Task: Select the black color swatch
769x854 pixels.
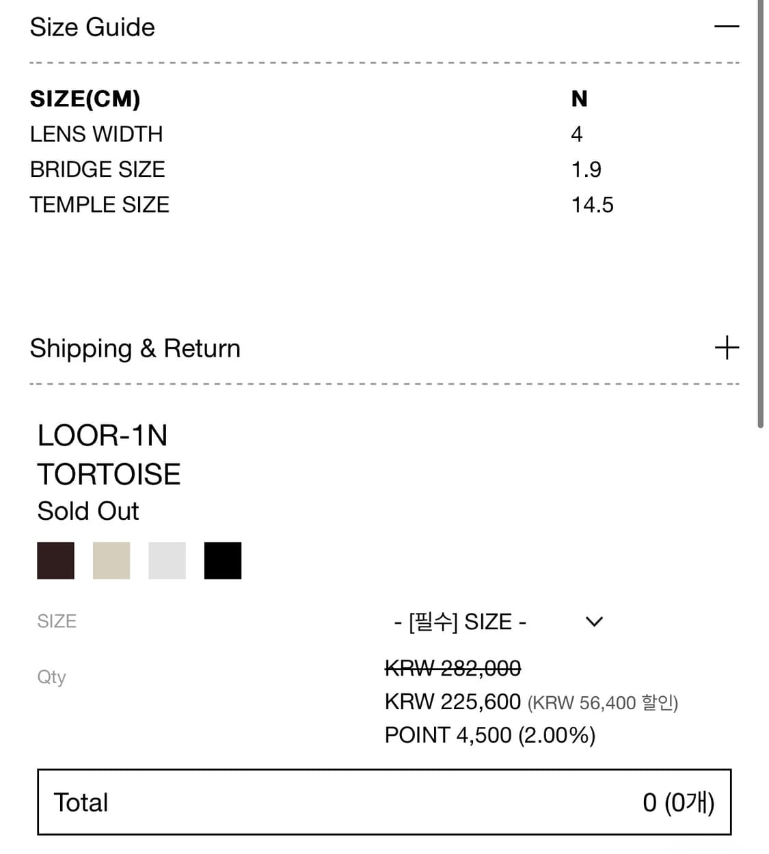Action: [223, 560]
